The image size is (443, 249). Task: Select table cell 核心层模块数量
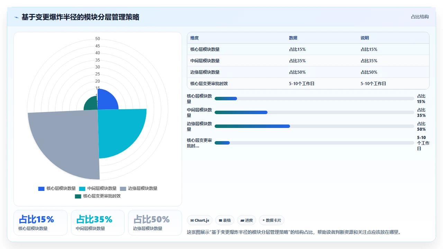tap(205, 49)
